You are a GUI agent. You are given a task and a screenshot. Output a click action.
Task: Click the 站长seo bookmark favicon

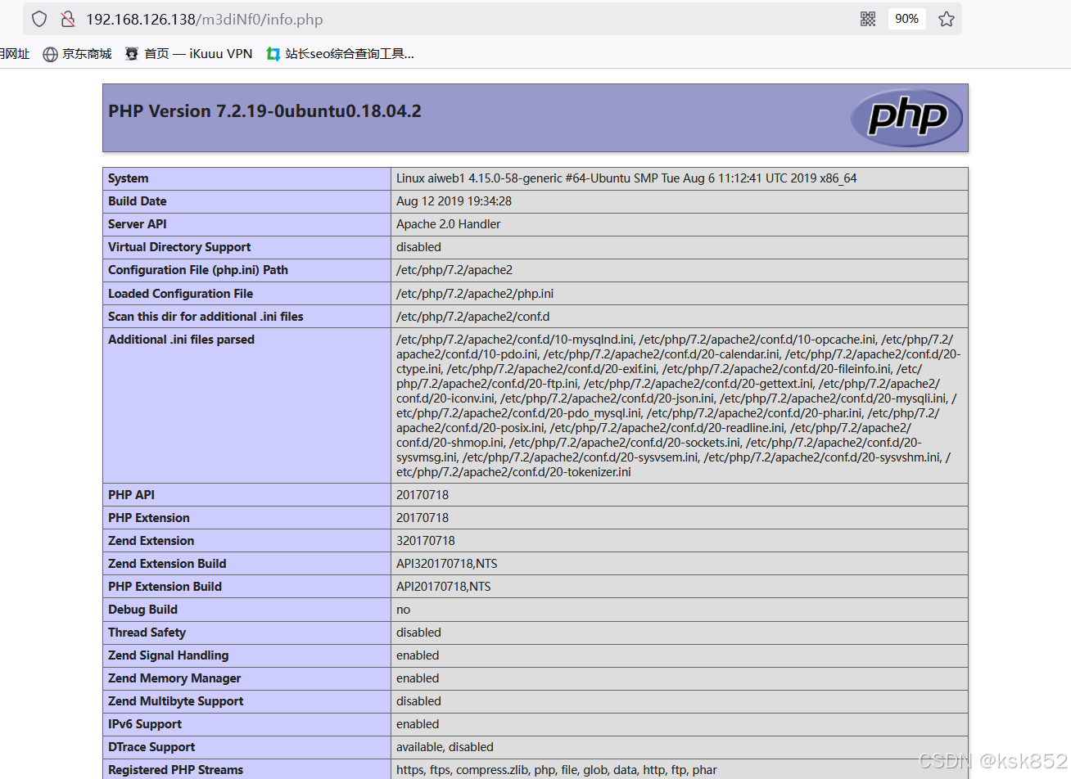[x=273, y=54]
